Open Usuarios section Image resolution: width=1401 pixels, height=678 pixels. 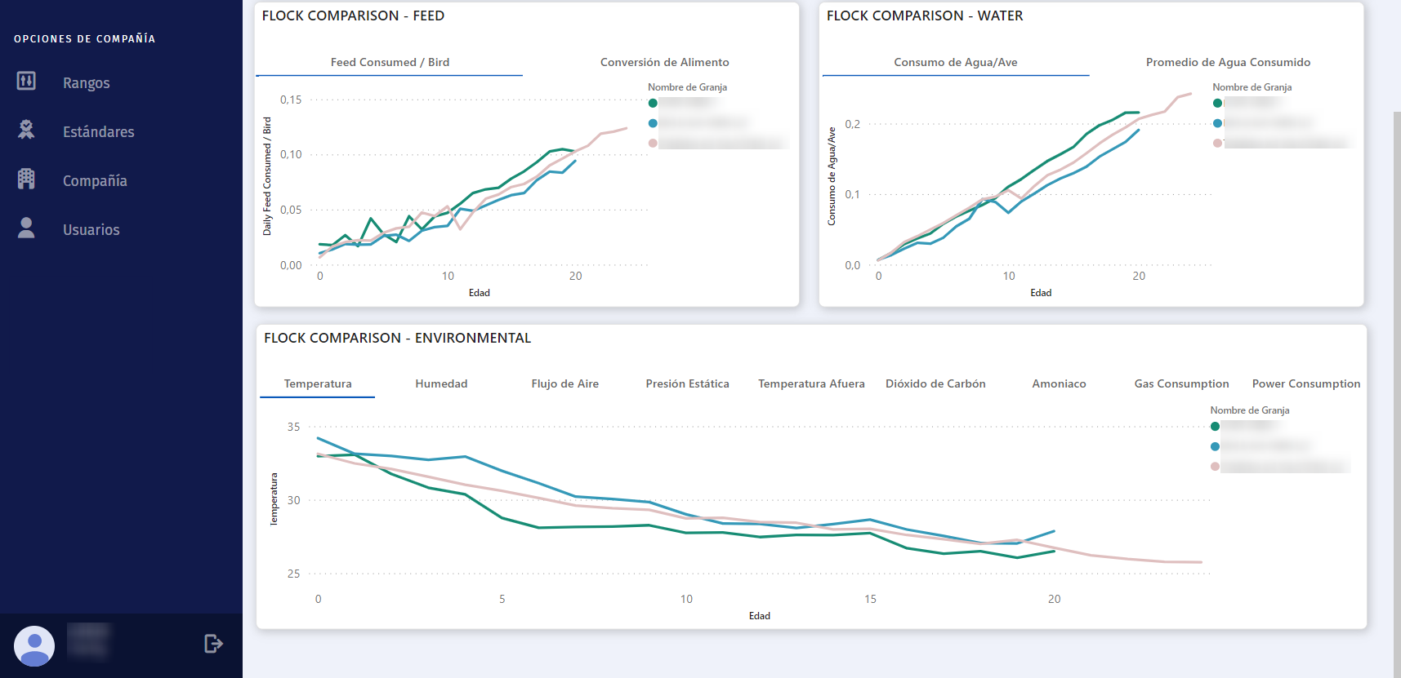pos(91,229)
